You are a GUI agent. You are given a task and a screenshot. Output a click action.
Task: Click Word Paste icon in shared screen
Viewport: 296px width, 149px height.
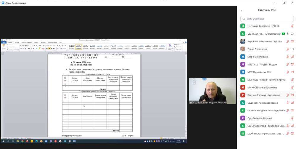[4, 46]
